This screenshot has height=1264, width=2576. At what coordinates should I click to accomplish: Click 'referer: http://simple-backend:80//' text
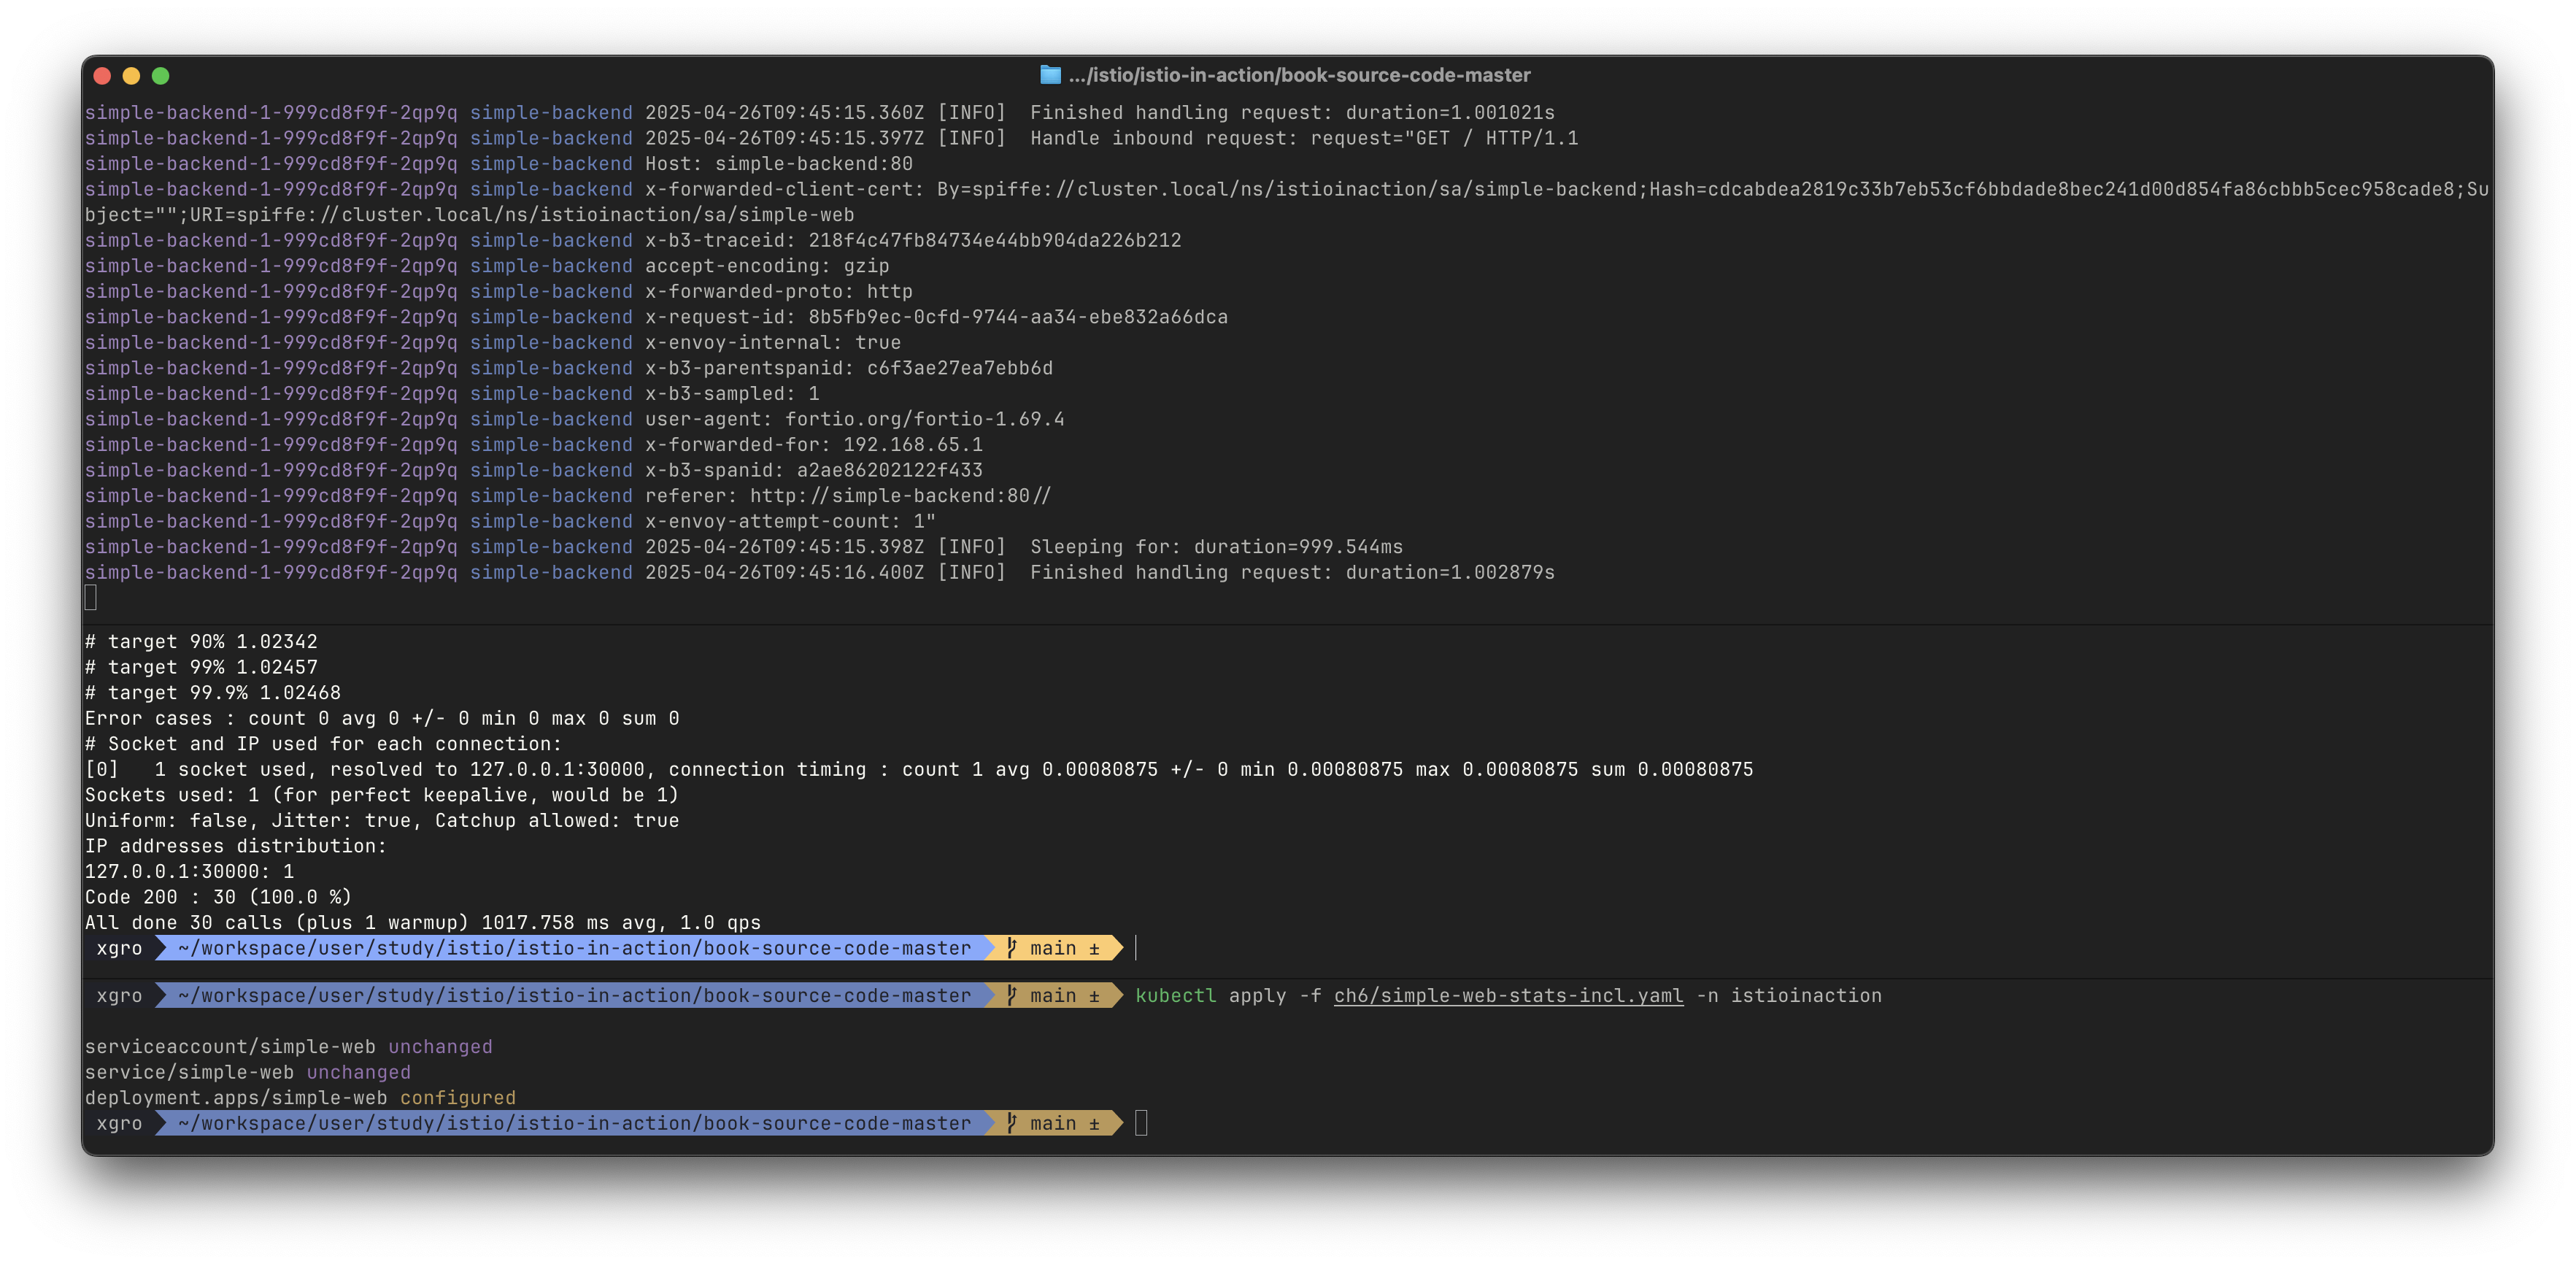(x=848, y=496)
